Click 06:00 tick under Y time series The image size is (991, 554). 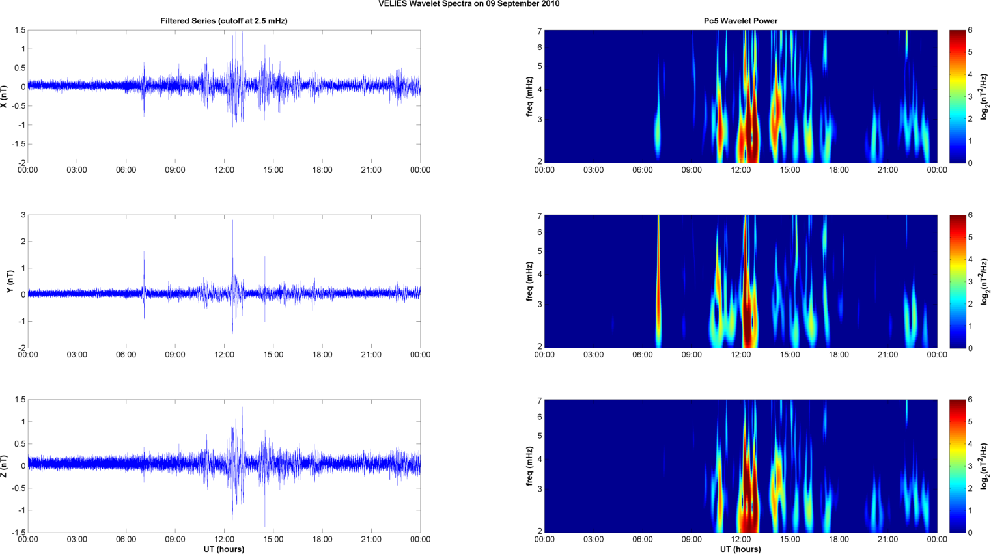tap(126, 355)
